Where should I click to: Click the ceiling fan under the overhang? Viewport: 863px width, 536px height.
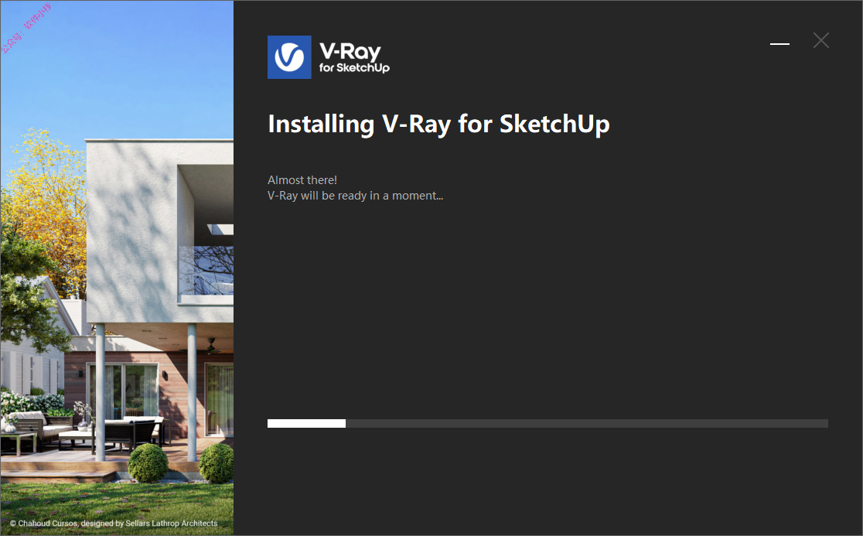pyautogui.click(x=211, y=347)
